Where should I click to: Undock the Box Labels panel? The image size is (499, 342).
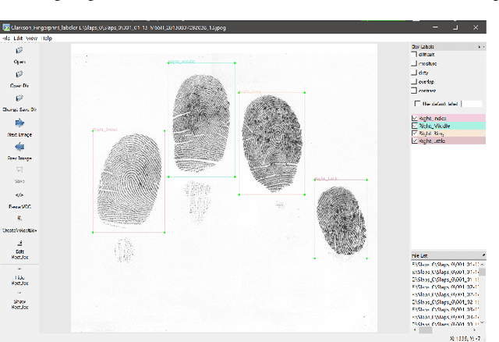click(478, 47)
